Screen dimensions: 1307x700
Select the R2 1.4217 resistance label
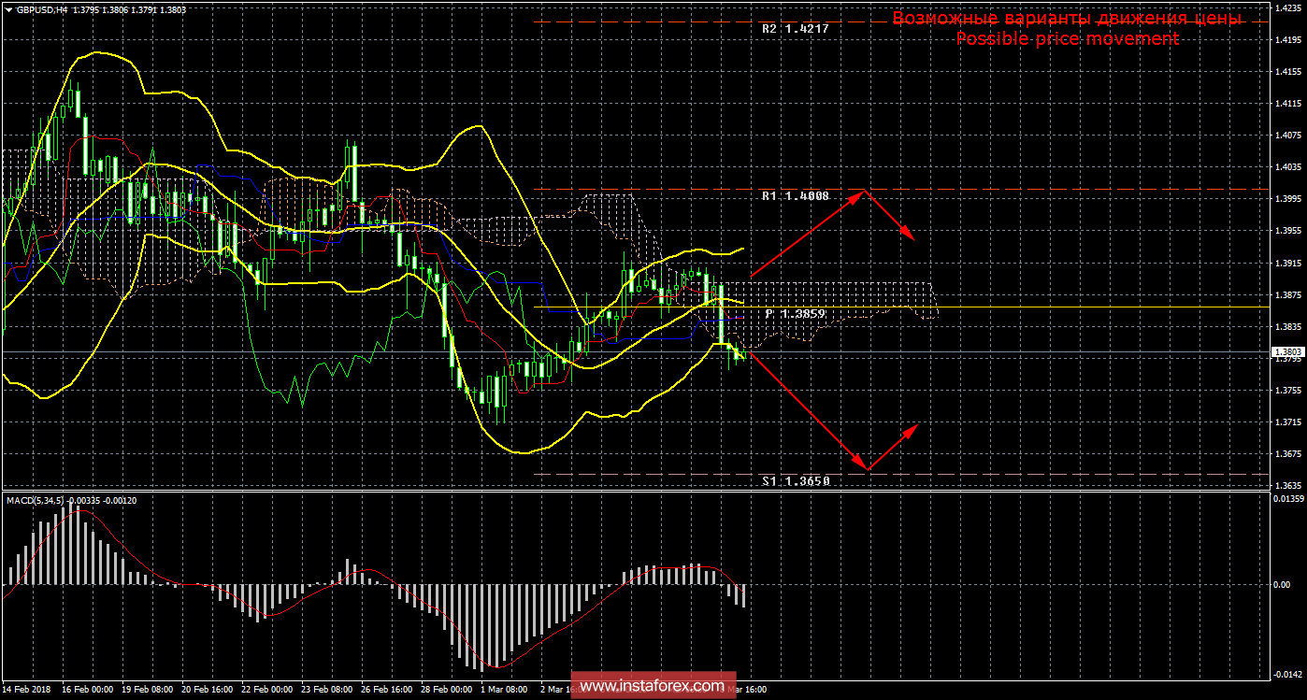[795, 29]
